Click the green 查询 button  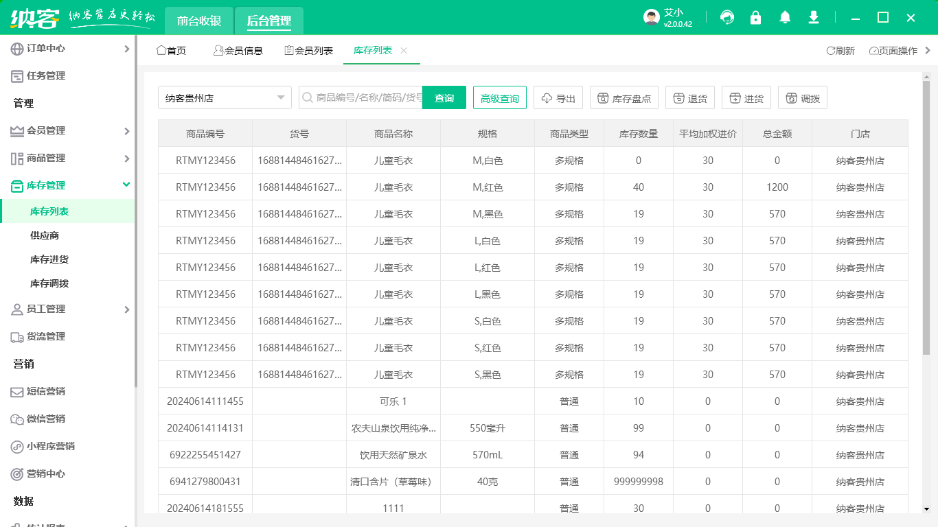pyautogui.click(x=444, y=98)
